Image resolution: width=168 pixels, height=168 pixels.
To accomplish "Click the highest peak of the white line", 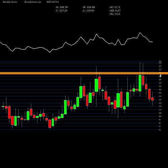I will point(140,33).
